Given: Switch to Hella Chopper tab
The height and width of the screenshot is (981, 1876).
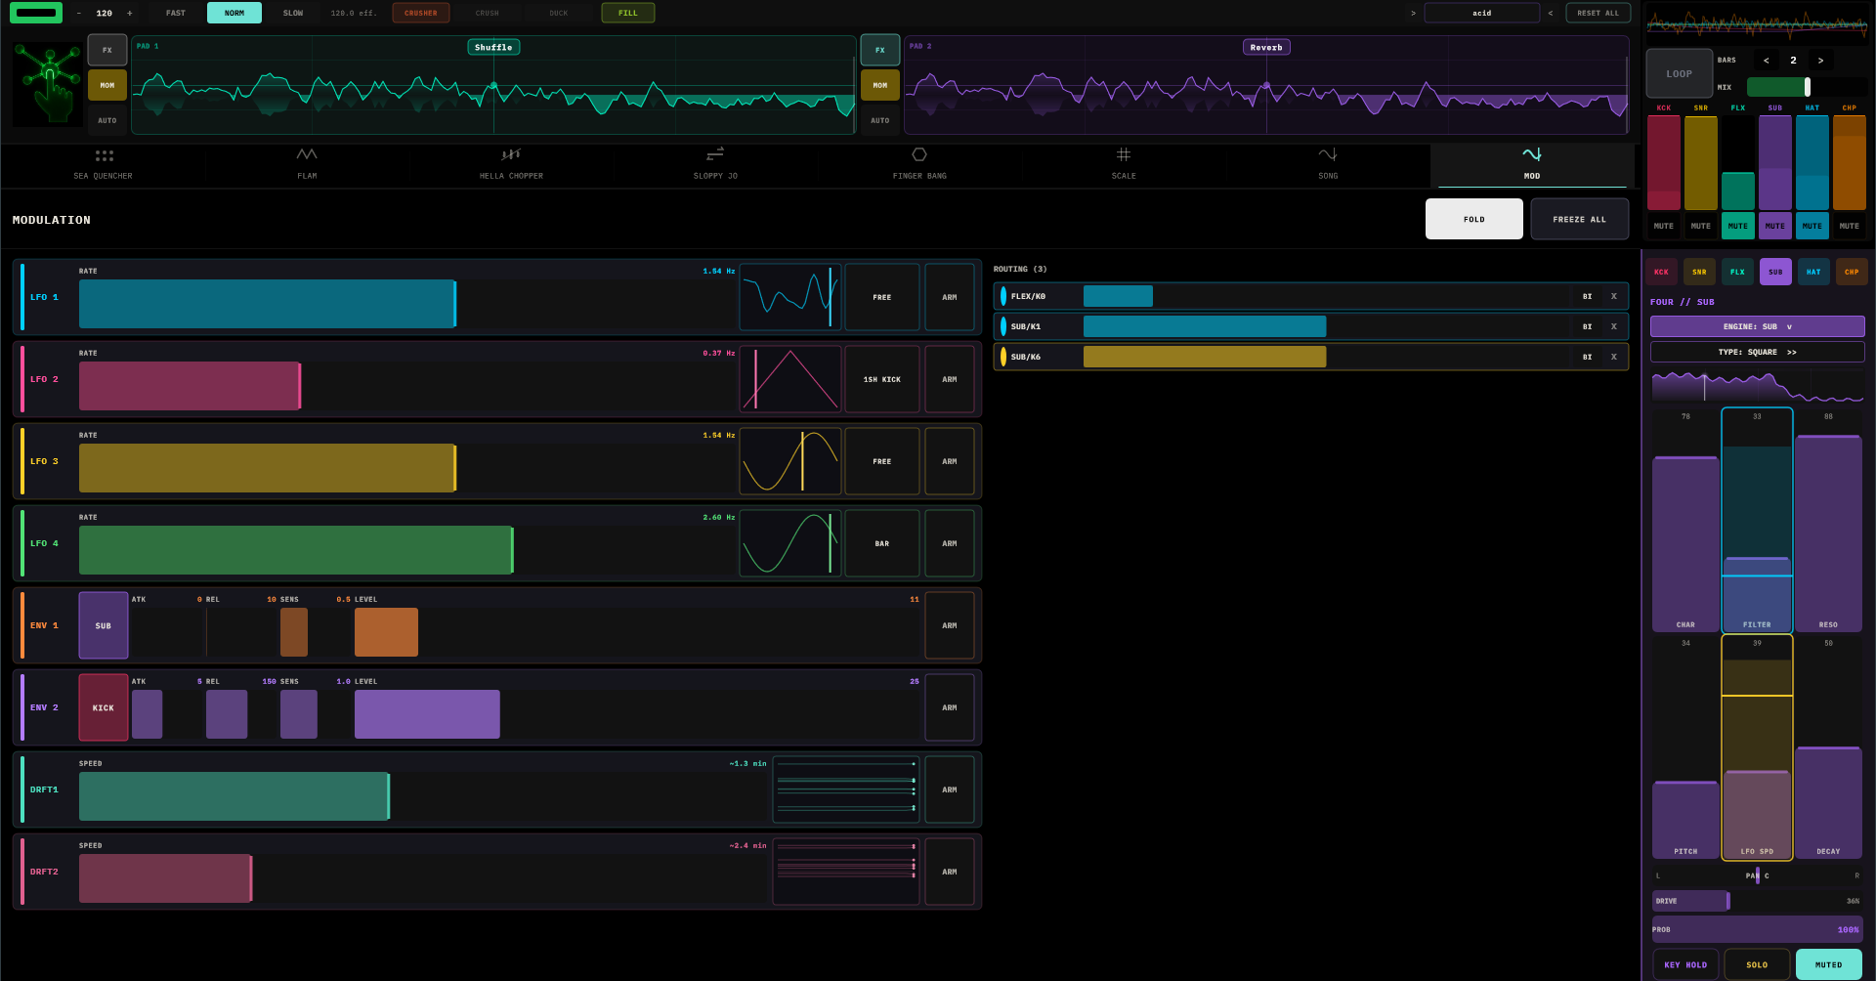Looking at the screenshot, I should [511, 165].
